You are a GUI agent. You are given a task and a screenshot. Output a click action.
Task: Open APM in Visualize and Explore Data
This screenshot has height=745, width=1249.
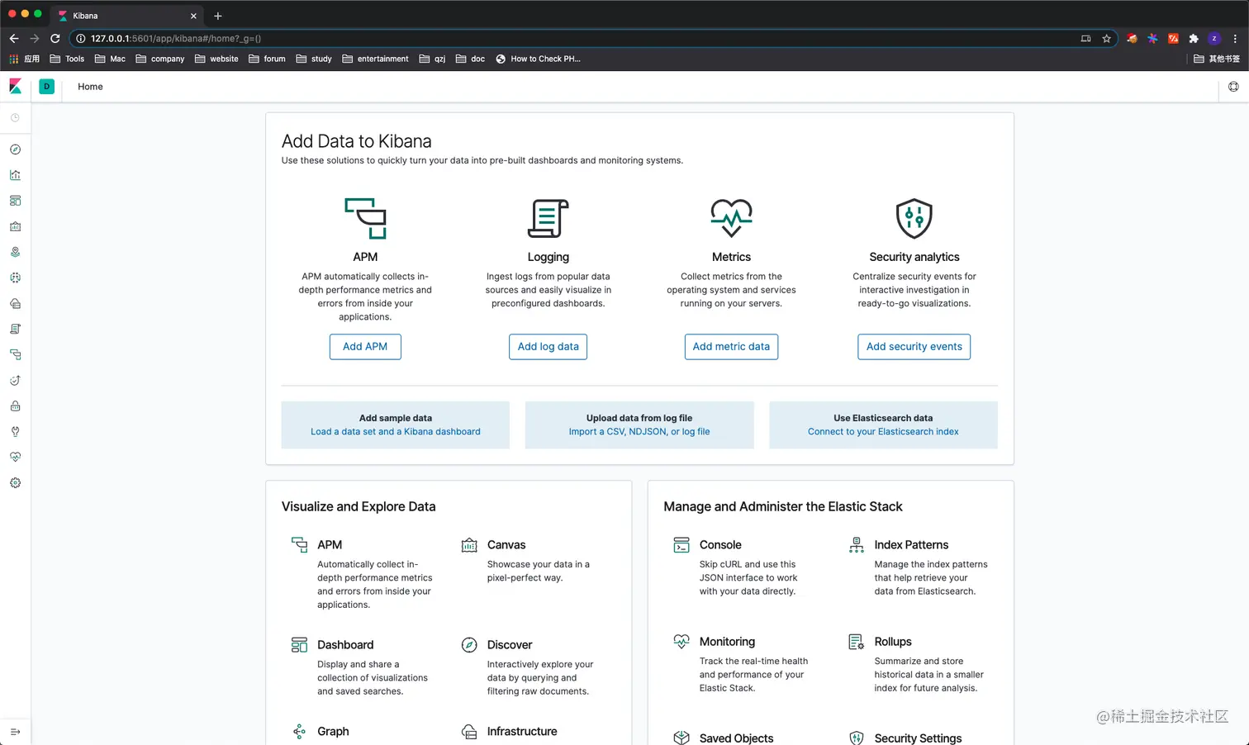point(330,545)
